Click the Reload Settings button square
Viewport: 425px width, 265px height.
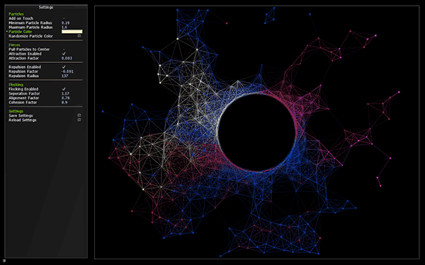pyautogui.click(x=79, y=120)
